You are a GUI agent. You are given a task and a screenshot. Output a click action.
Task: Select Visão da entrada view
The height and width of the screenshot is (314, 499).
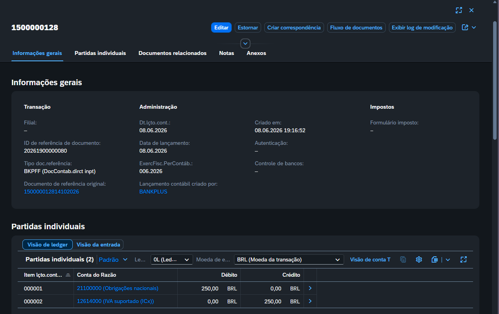[98, 245]
